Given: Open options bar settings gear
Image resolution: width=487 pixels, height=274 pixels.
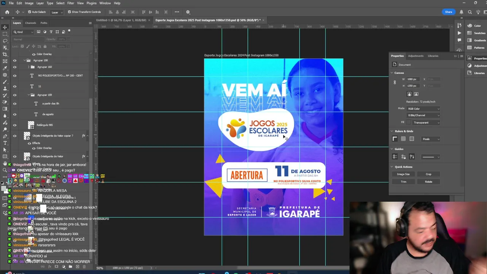Looking at the screenshot, I should click(188, 12).
